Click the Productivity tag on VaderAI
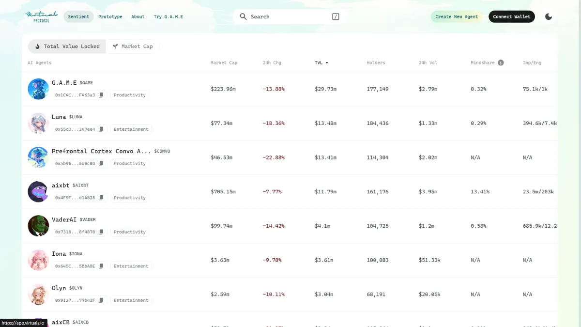The width and height of the screenshot is (581, 327). point(130,232)
